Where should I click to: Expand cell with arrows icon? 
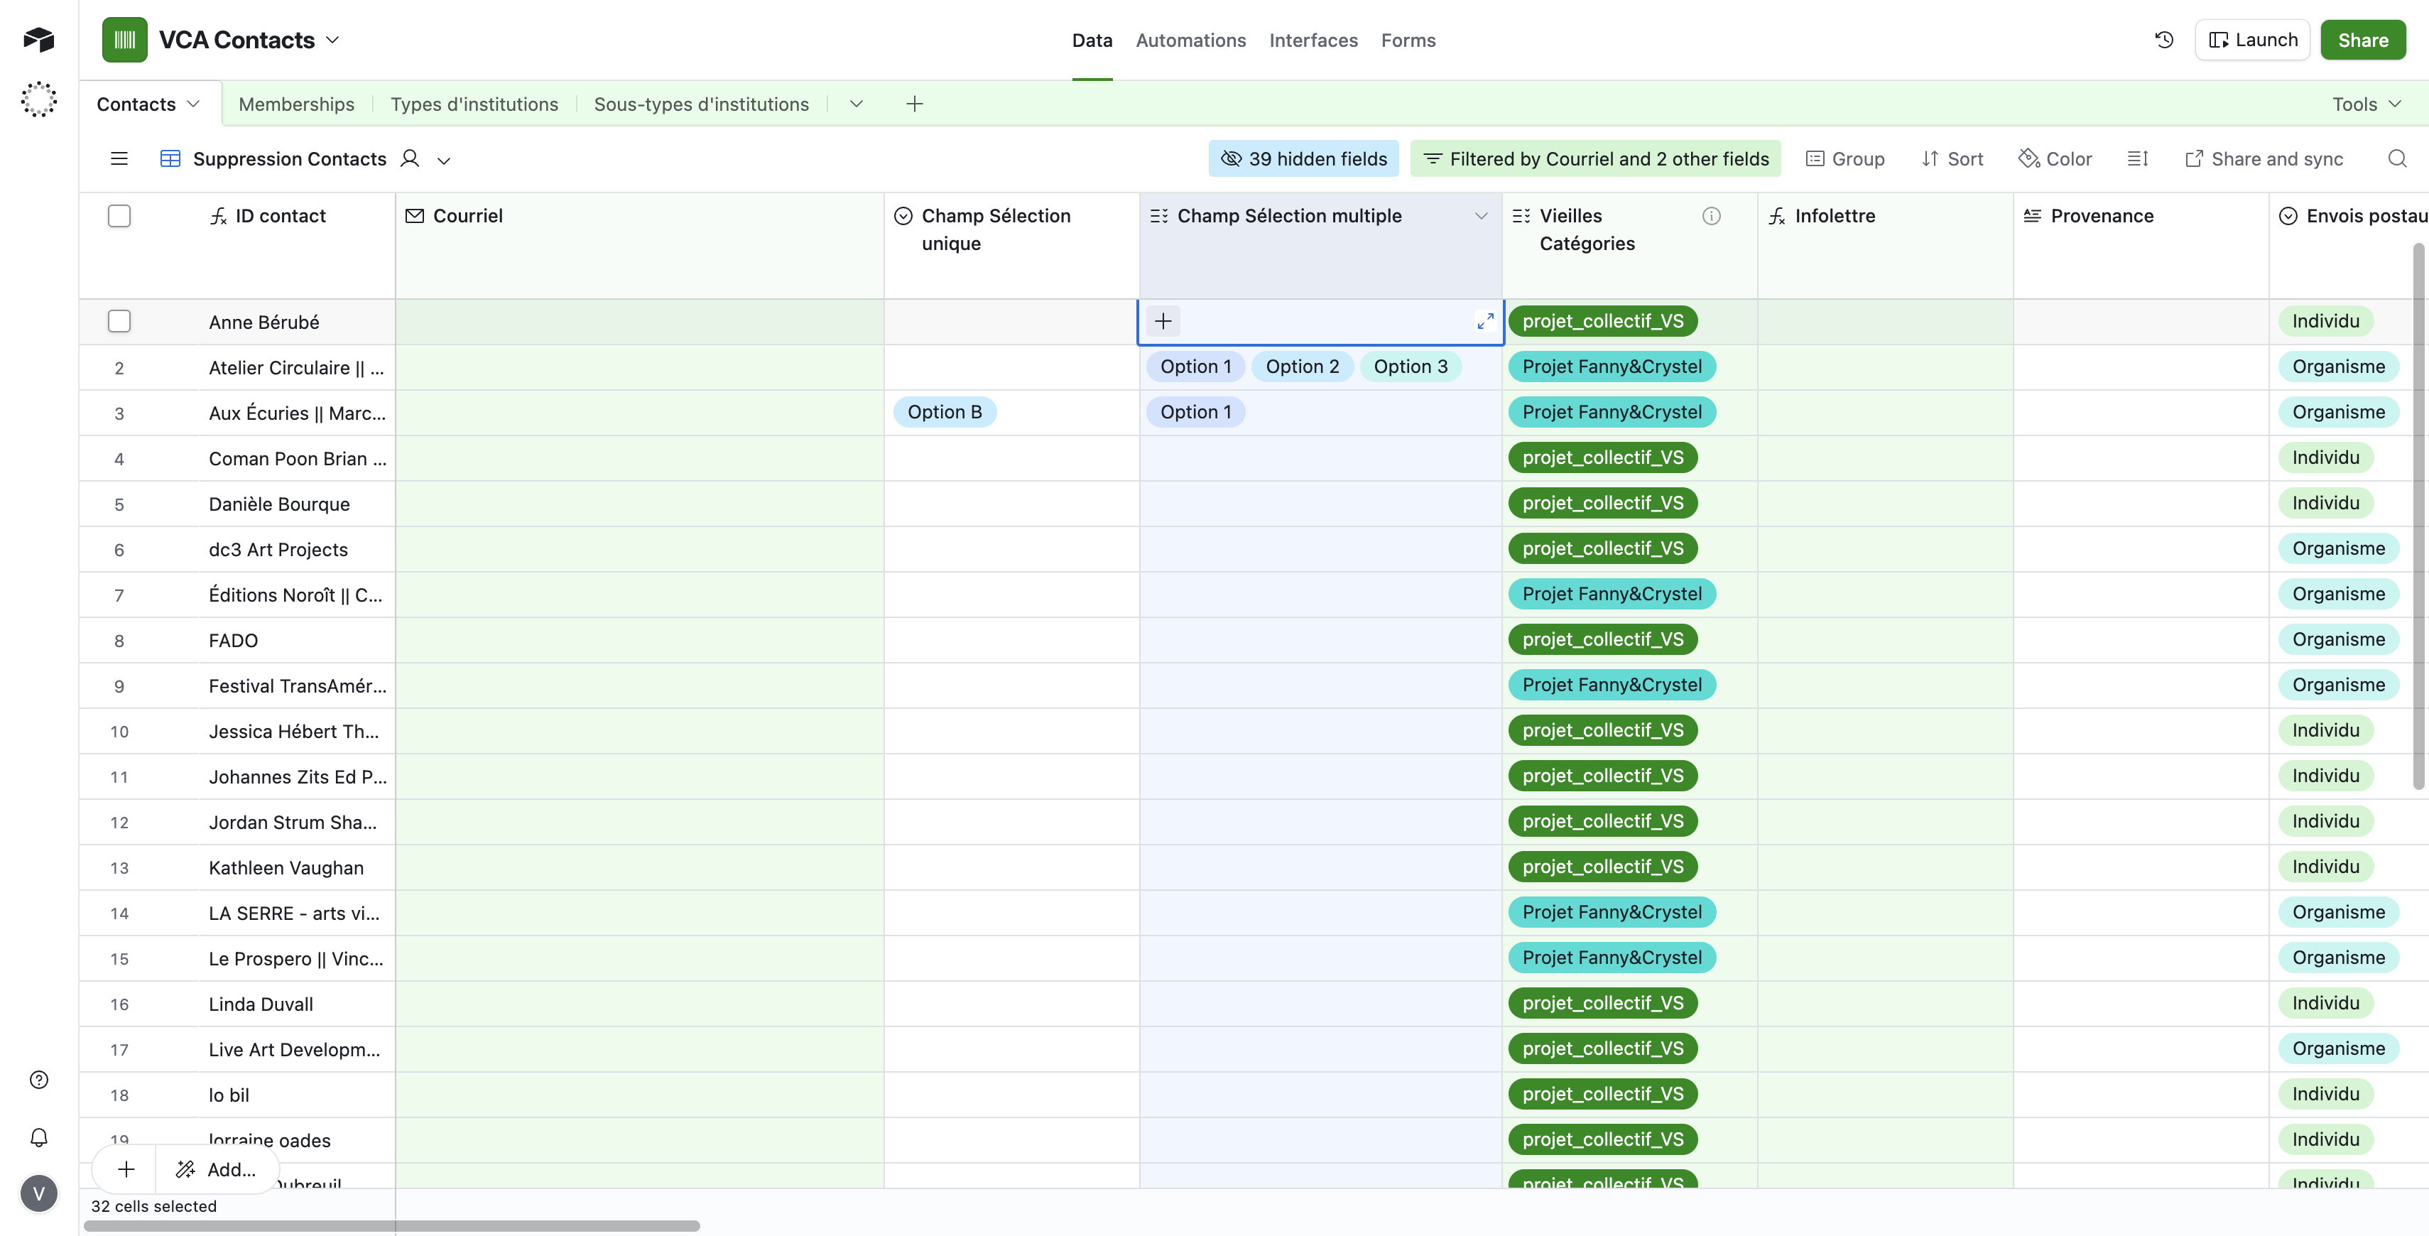click(x=1485, y=322)
